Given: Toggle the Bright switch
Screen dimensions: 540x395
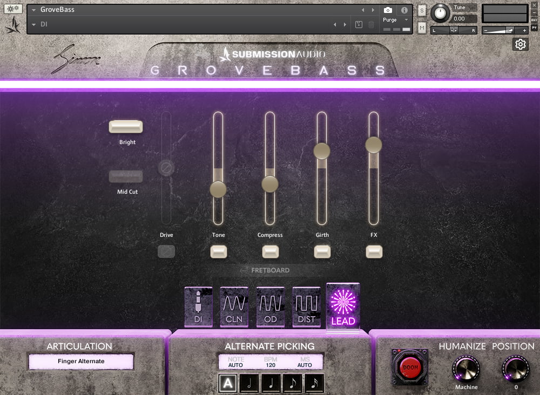Looking at the screenshot, I should 126,126.
